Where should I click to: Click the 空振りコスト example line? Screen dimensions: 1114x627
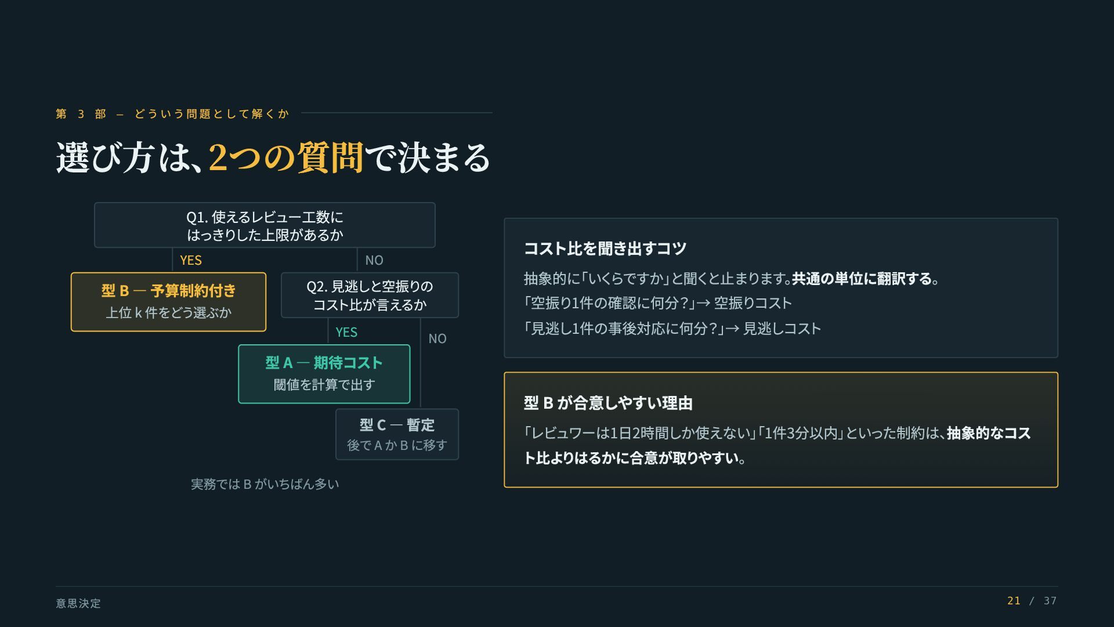657,303
